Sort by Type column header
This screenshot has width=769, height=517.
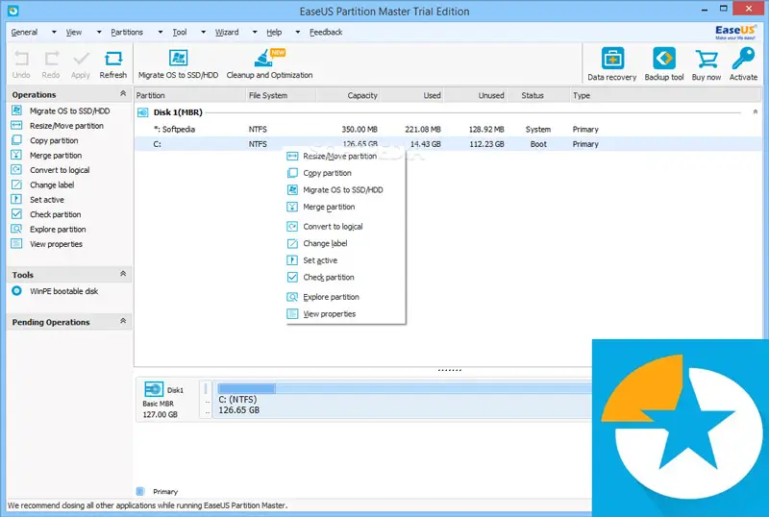(x=666, y=95)
